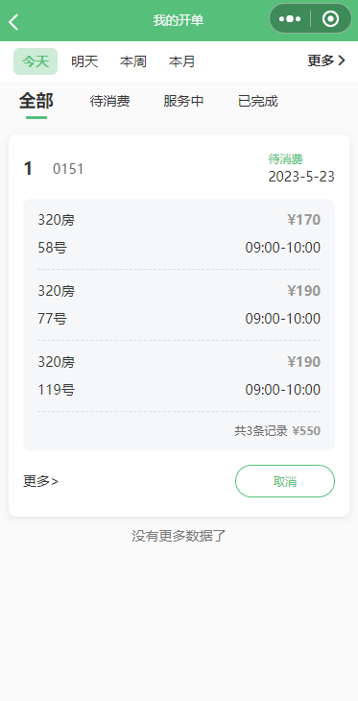The width and height of the screenshot is (358, 701).
Task: Click order number 0151
Action: point(68,169)
